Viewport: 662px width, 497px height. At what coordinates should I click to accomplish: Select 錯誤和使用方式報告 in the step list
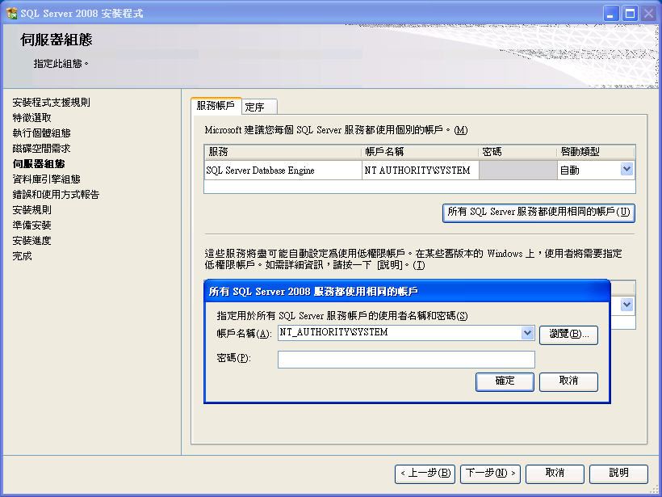click(x=56, y=195)
